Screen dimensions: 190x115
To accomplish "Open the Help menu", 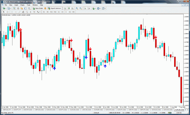I will [41, 5].
